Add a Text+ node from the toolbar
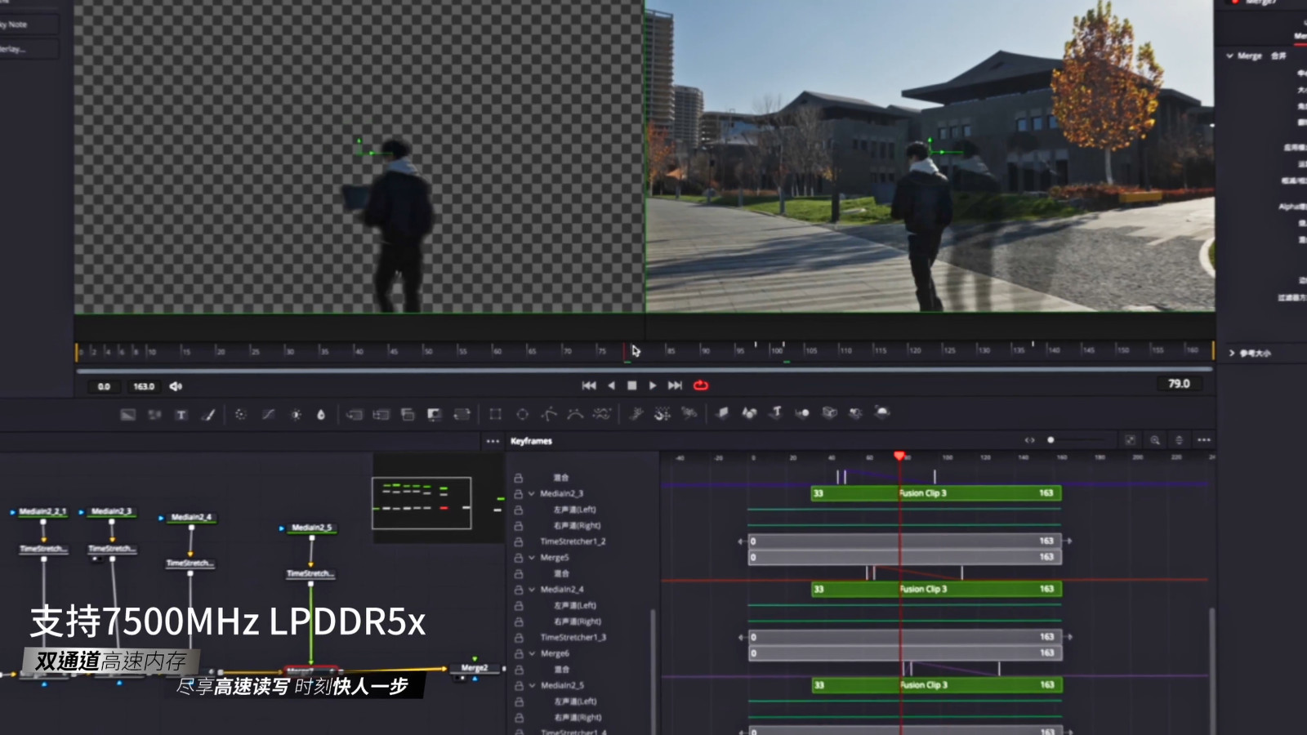Screen dimensions: 1307x735 click(x=181, y=414)
